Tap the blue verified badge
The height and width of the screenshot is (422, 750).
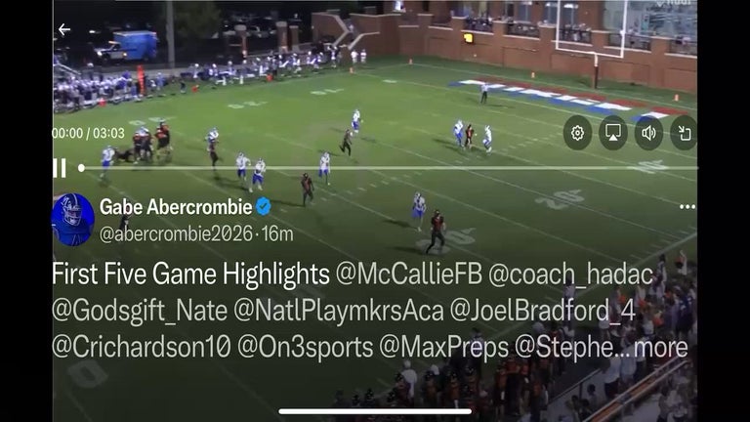click(x=264, y=207)
